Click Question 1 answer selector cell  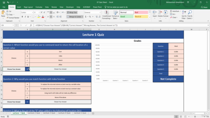27,69
